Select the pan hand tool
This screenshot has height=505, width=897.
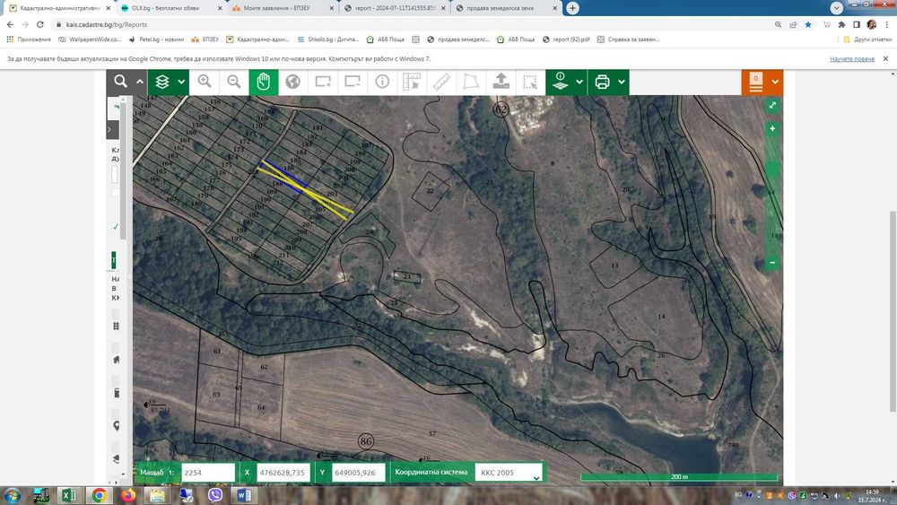263,82
